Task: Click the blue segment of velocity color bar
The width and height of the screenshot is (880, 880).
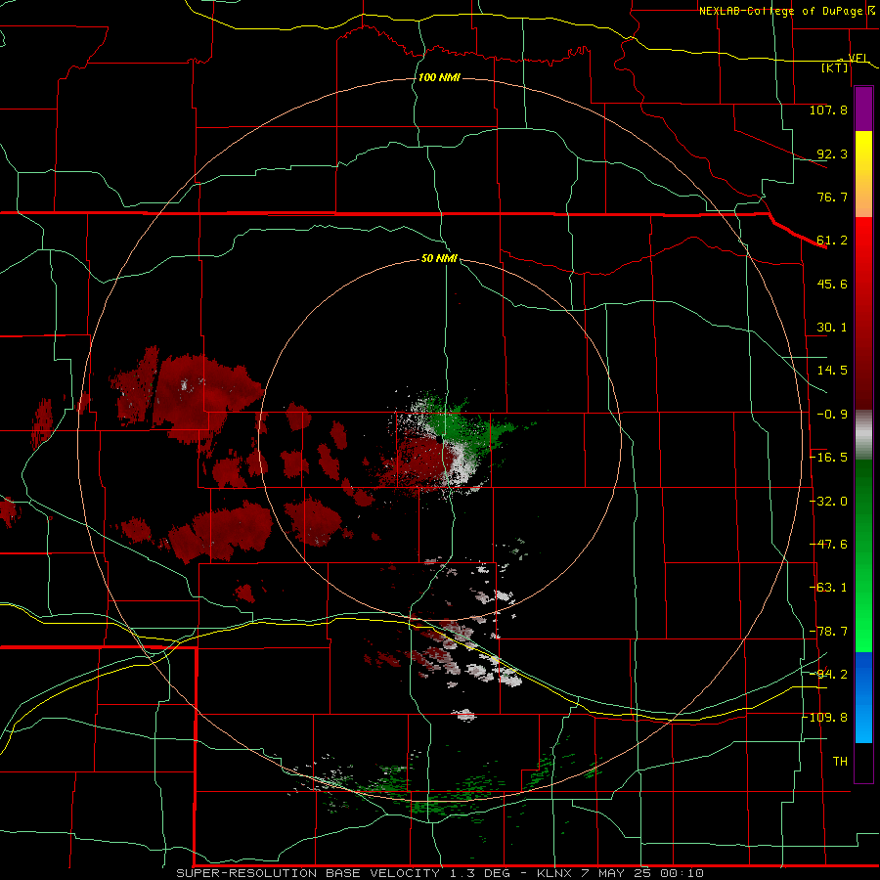Action: (863, 697)
